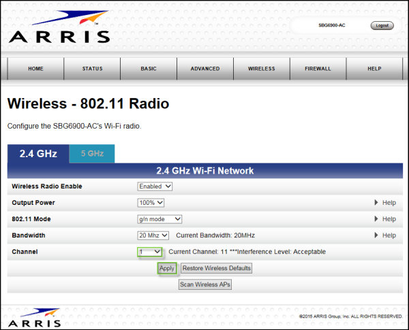Log out using the Logout button
409x330 pixels.
click(x=382, y=25)
